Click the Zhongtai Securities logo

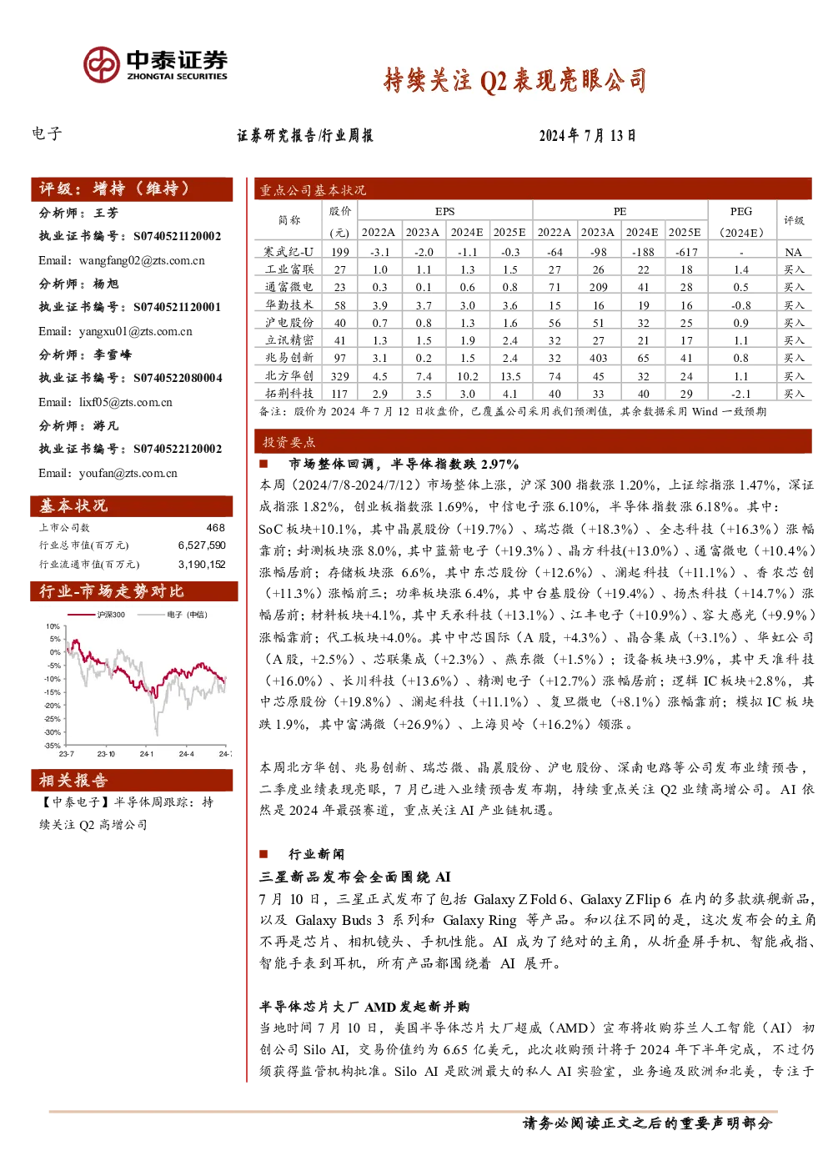pos(155,64)
